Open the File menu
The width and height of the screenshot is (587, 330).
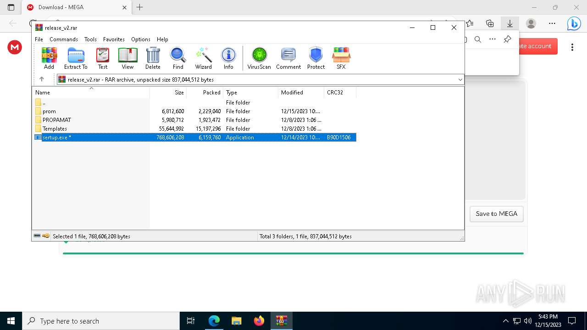tap(39, 39)
